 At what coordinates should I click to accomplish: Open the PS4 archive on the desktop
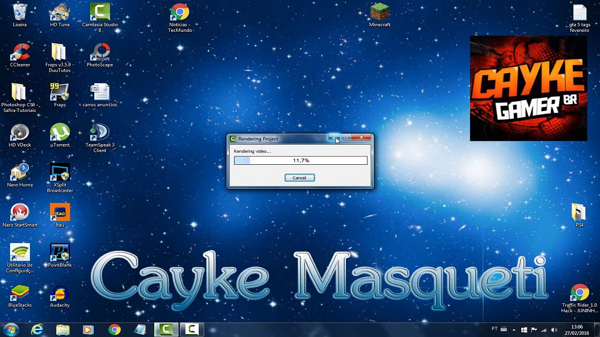[579, 216]
